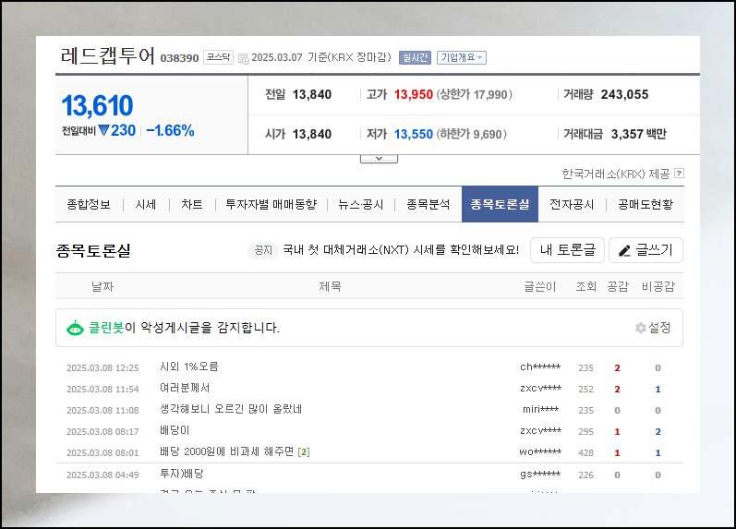The width and height of the screenshot is (736, 529).
Task: Click the 한국거래소(KRX) 제공 text
Action: 616,174
